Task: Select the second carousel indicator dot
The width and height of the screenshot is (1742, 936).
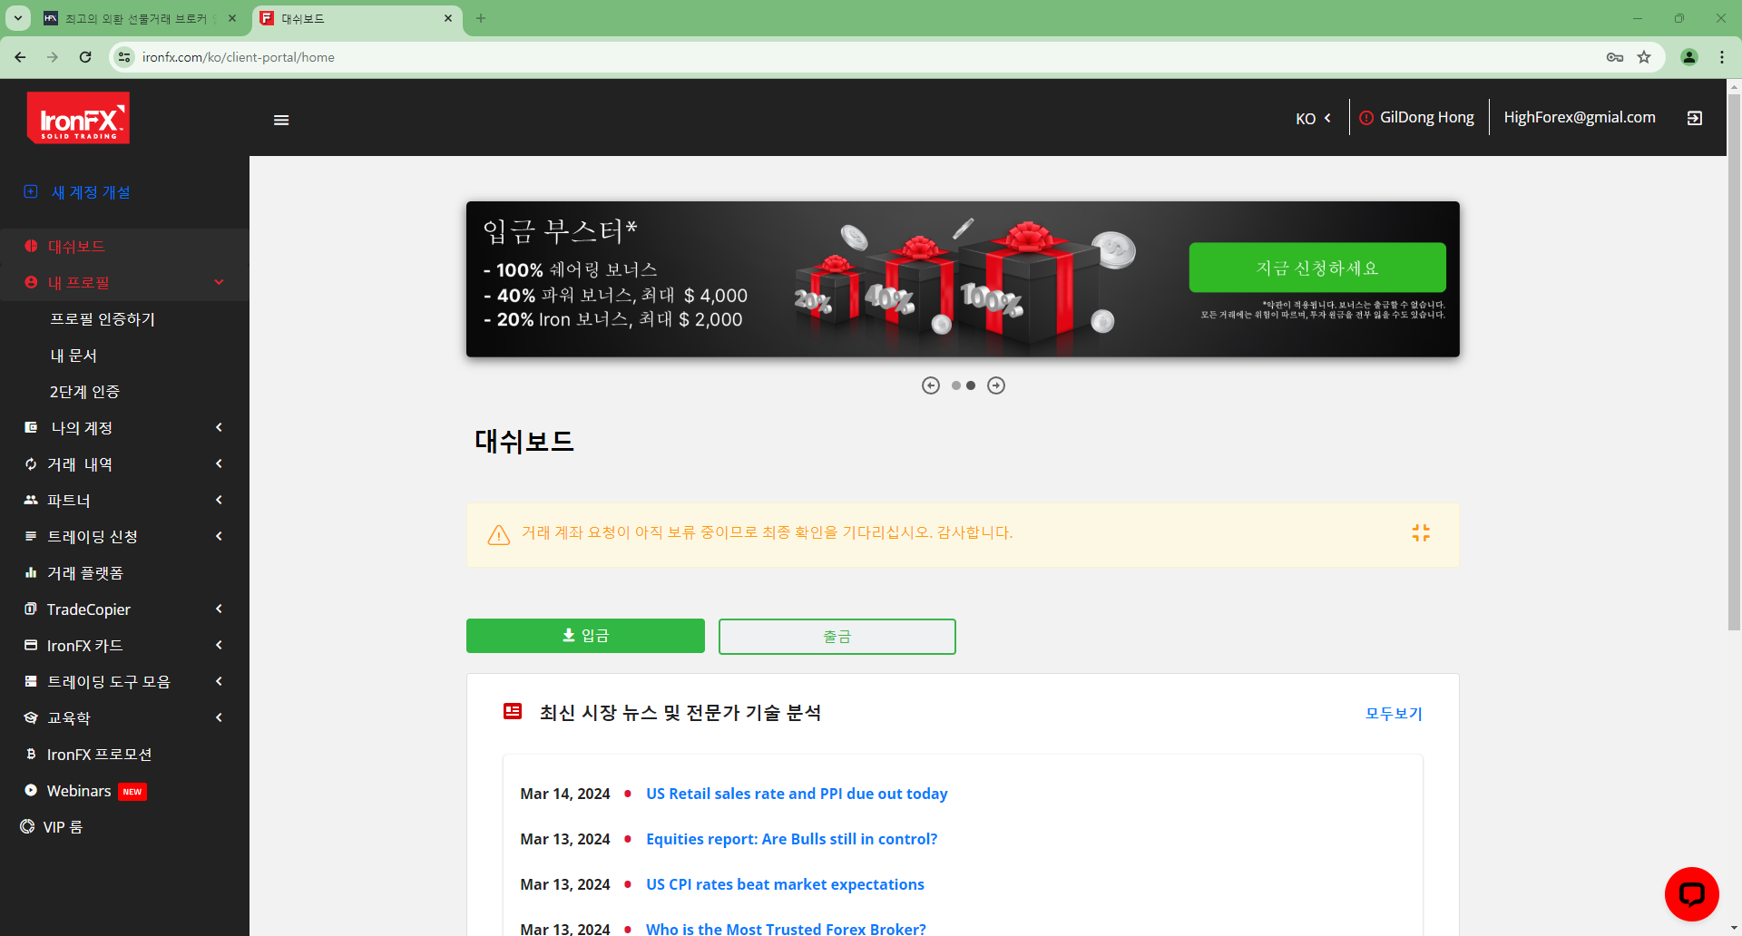Action: [x=970, y=385]
